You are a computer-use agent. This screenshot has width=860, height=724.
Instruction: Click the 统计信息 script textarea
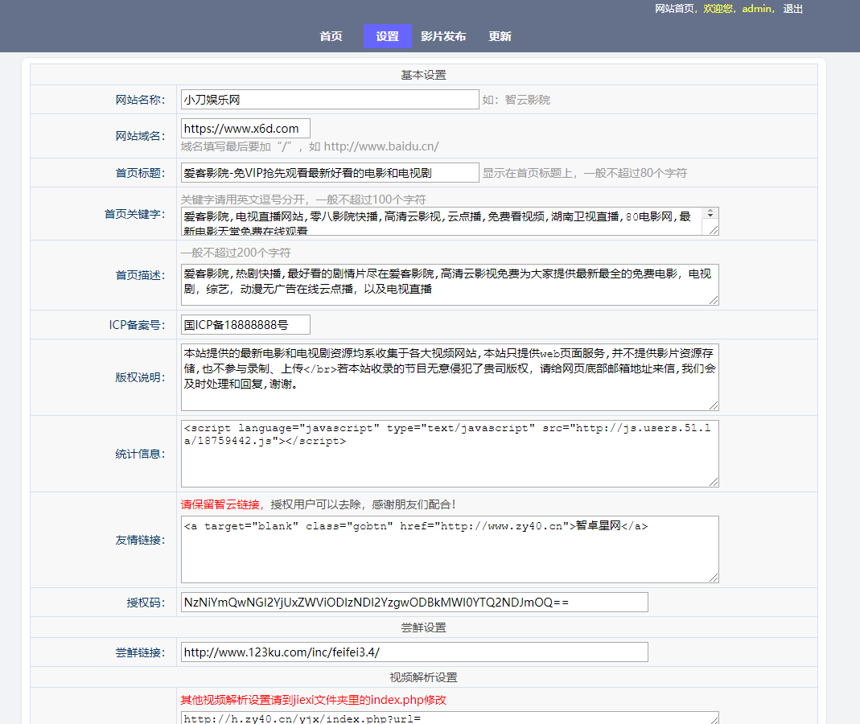449,454
